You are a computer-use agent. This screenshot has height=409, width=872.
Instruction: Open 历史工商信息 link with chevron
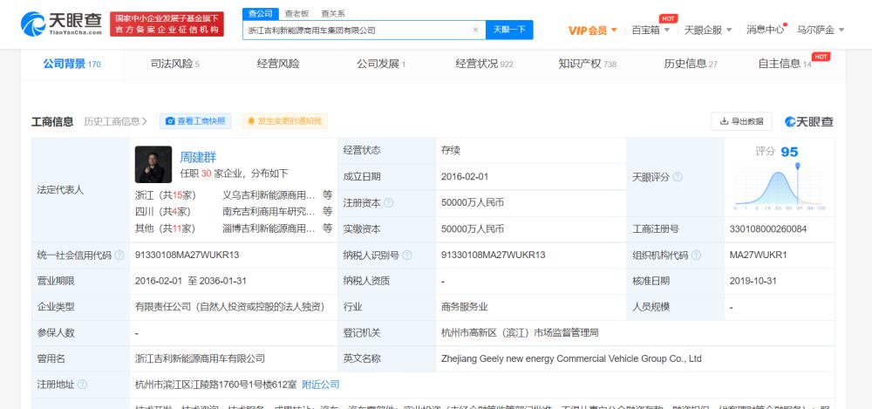pyautogui.click(x=115, y=121)
